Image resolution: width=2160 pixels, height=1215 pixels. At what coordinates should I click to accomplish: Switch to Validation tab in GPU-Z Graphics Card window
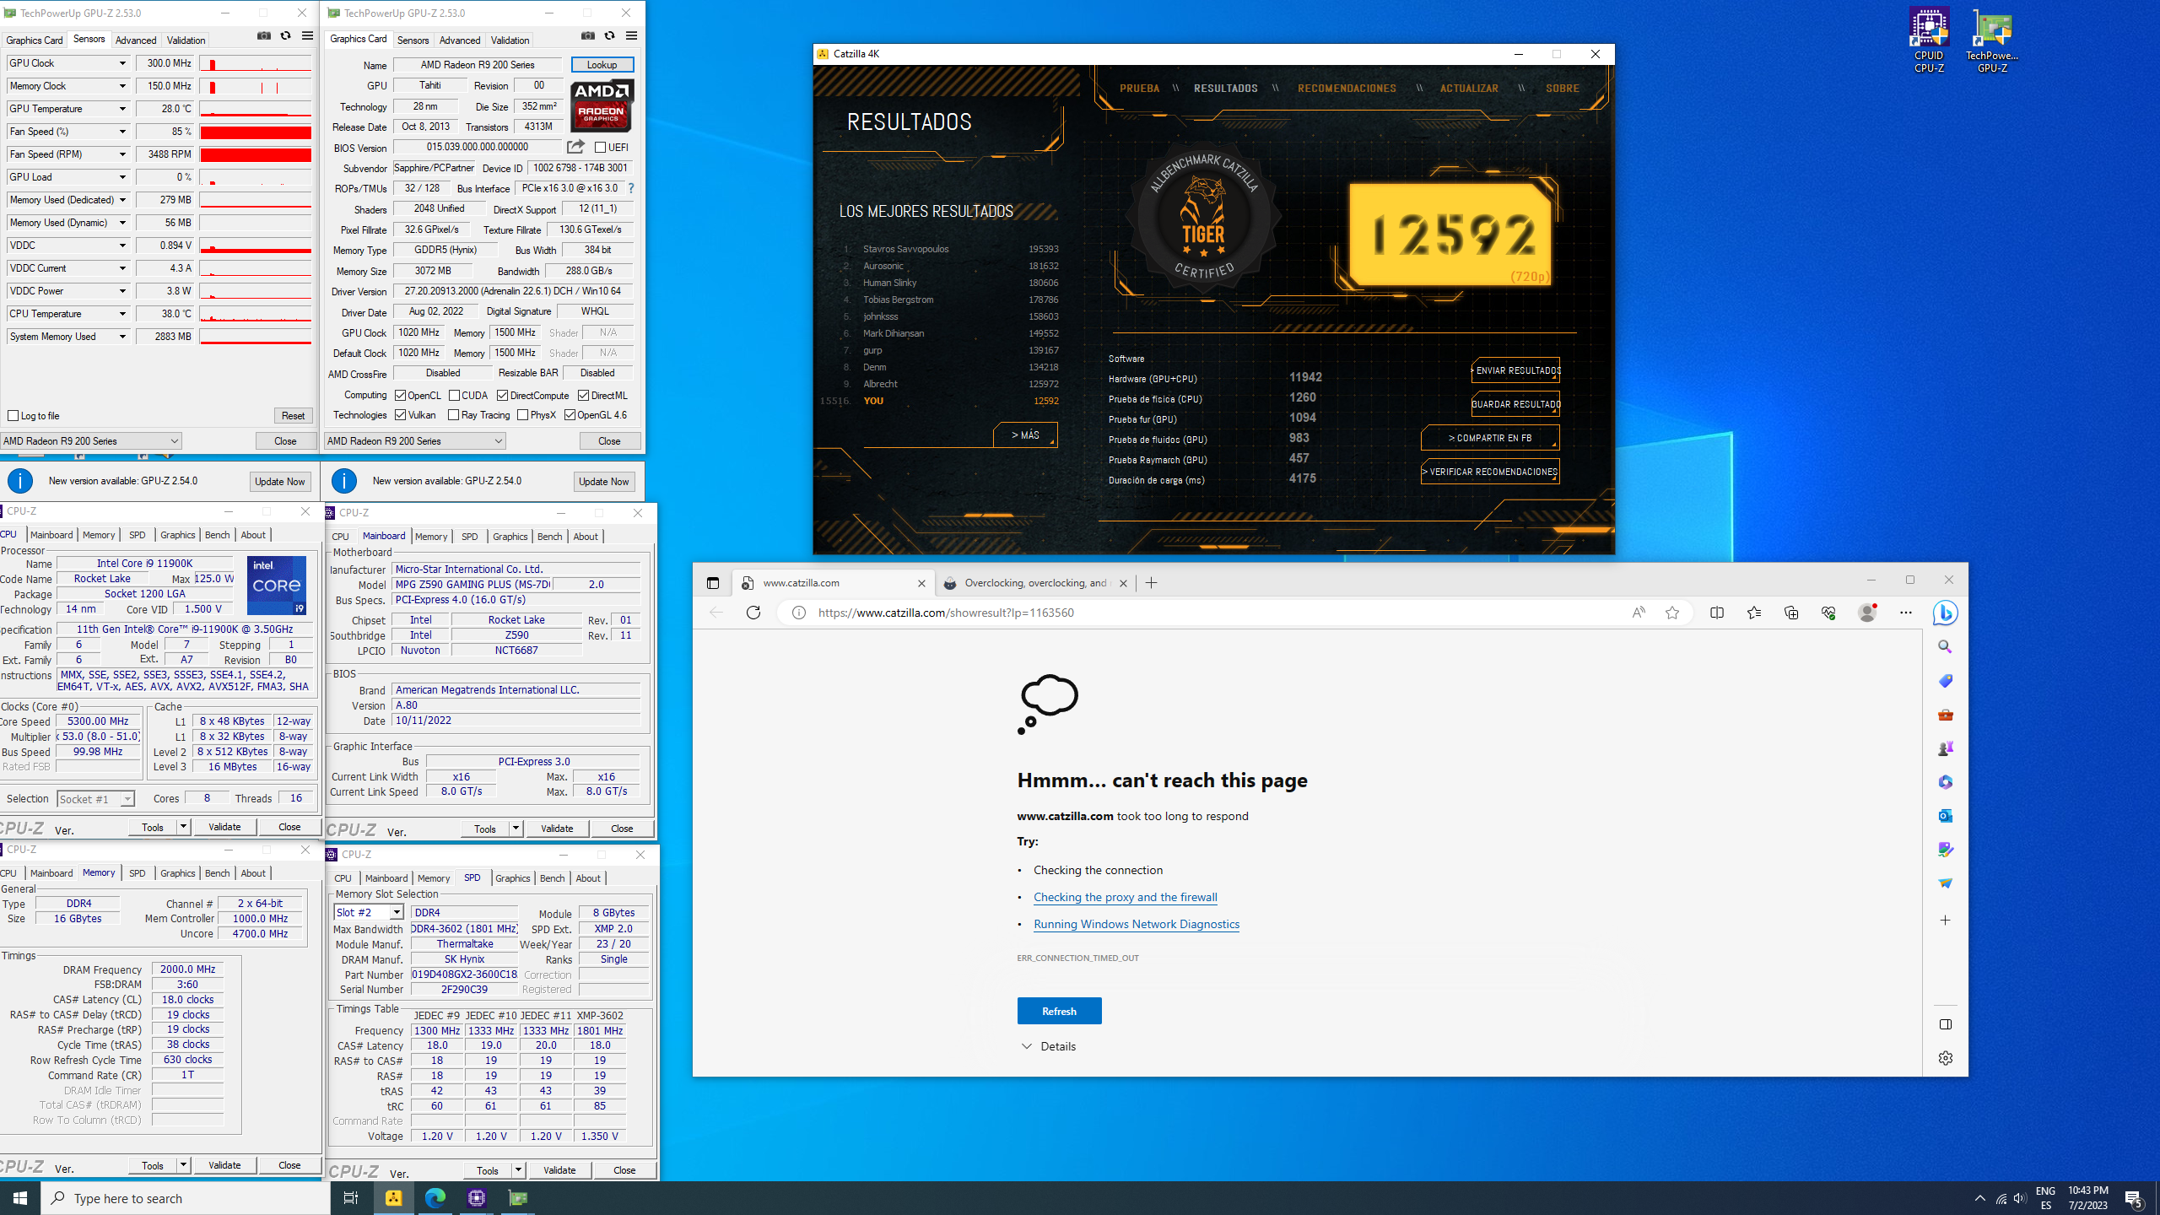coord(510,40)
